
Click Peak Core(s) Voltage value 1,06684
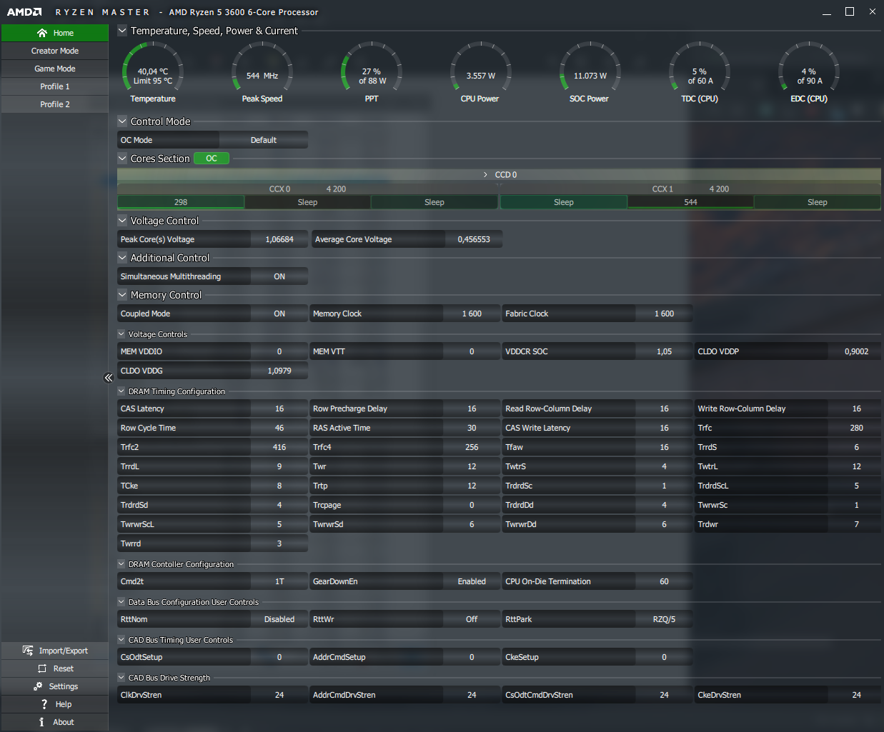[x=279, y=239]
